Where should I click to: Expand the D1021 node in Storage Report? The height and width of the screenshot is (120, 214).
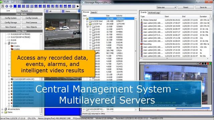click(84, 109)
